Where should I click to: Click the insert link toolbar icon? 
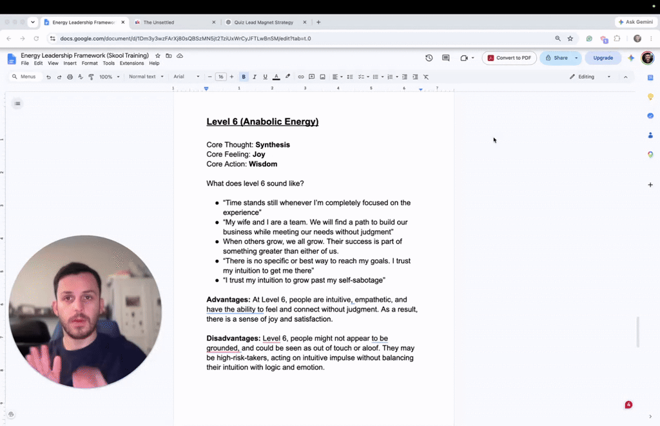point(301,77)
